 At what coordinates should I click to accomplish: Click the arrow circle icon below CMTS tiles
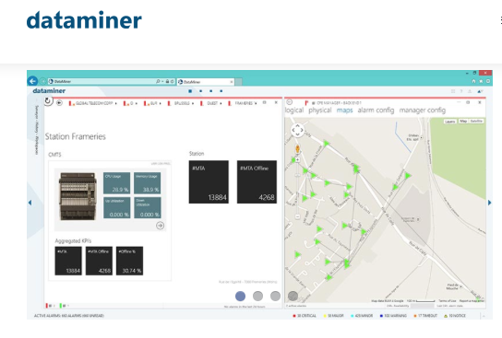[x=160, y=226]
